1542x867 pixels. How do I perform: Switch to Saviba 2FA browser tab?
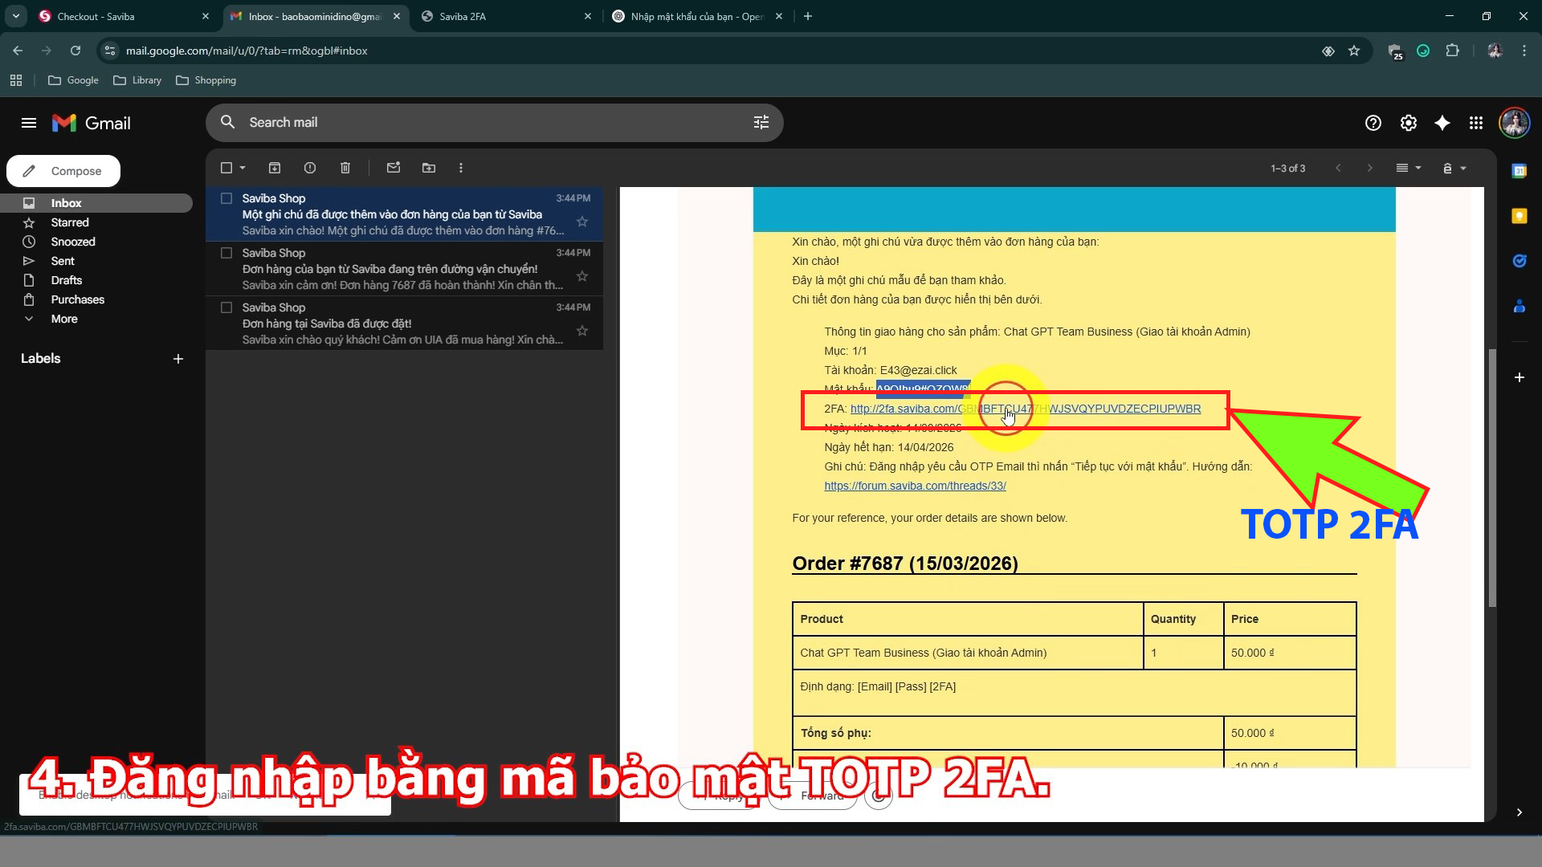coord(506,16)
